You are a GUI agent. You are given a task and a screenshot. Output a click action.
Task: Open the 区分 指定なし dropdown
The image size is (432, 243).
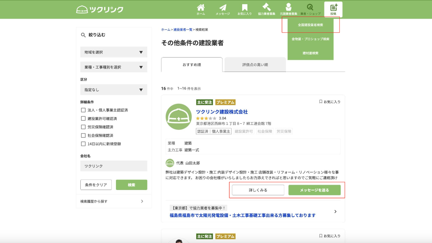[x=114, y=90]
